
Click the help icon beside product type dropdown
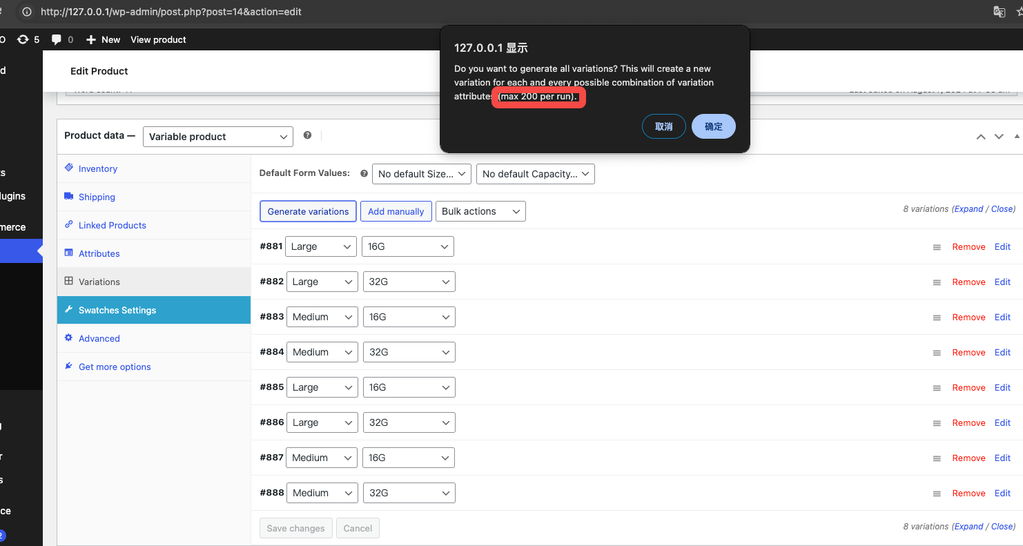307,135
